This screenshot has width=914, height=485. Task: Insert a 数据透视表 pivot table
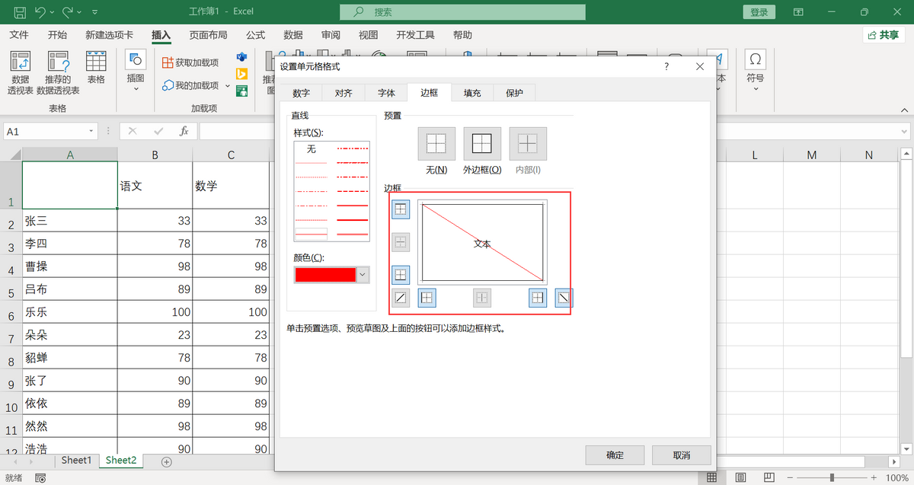21,72
